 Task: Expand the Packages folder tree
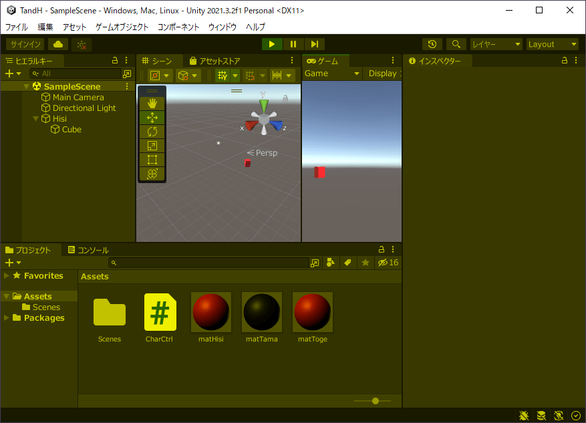(7, 317)
